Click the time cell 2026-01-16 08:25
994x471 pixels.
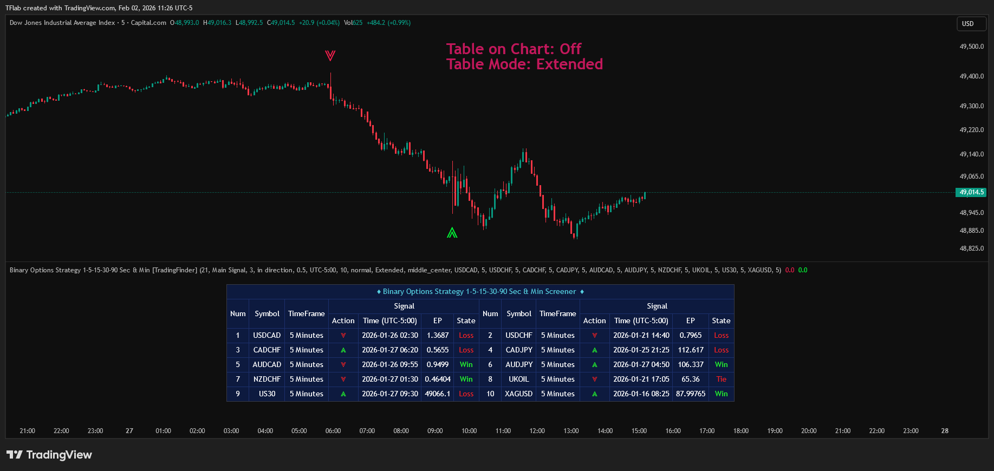(641, 394)
